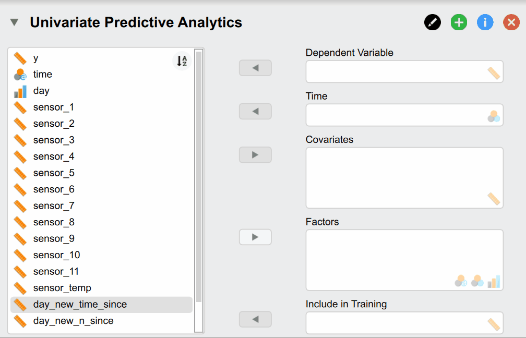Open the title edit pencil icon
526x338 pixels.
[x=432, y=22]
